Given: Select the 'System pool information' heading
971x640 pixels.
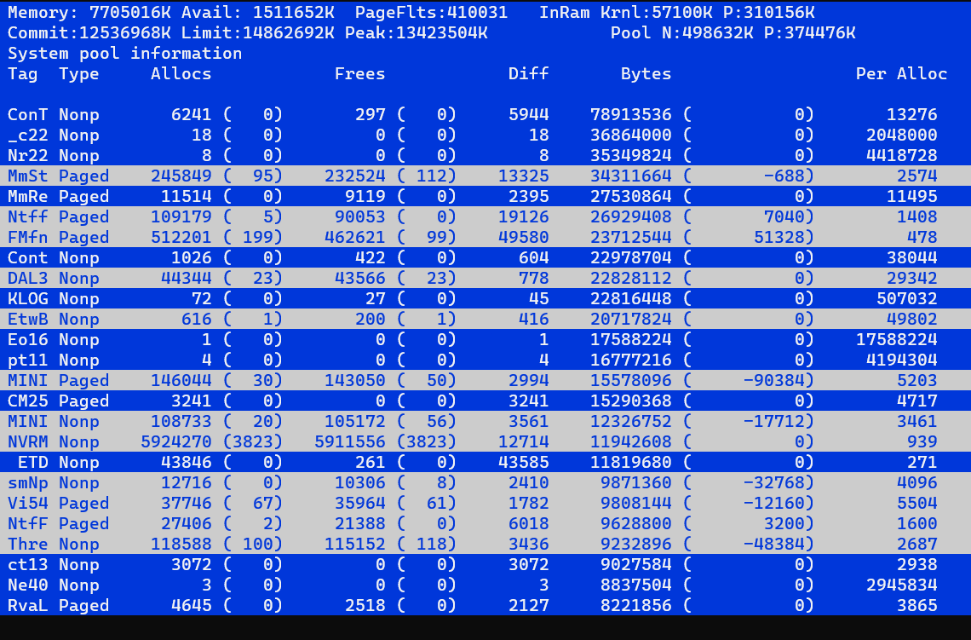Looking at the screenshot, I should tap(124, 54).
